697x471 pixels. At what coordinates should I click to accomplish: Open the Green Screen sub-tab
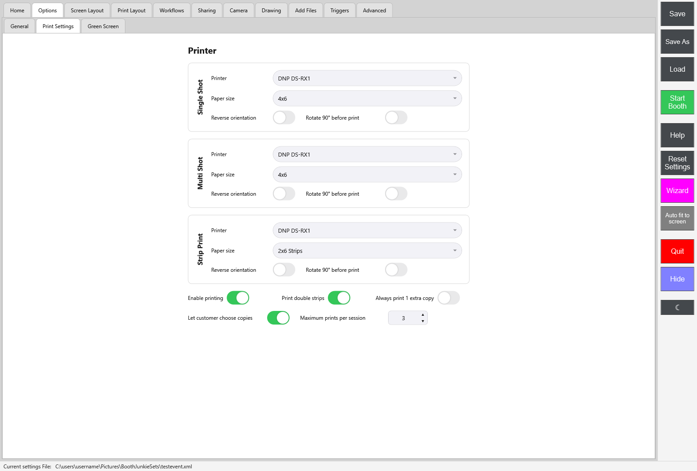pyautogui.click(x=103, y=26)
